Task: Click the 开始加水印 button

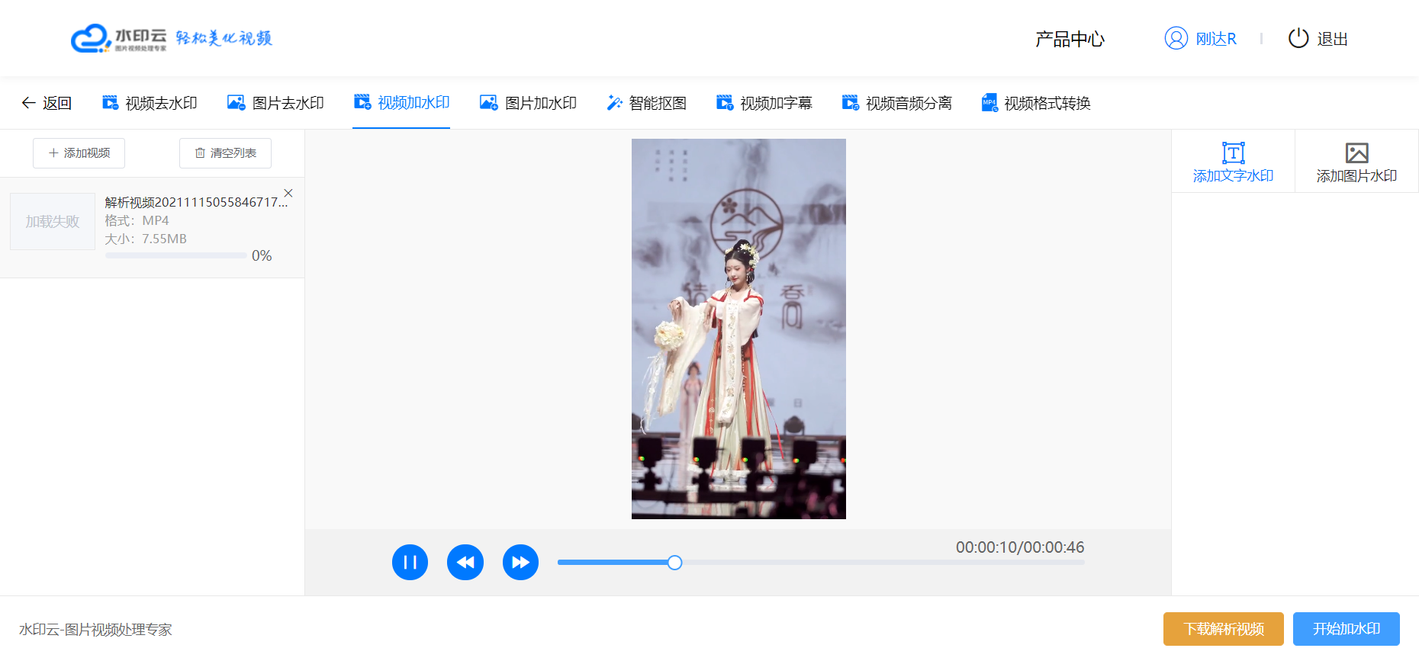Action: [x=1347, y=629]
